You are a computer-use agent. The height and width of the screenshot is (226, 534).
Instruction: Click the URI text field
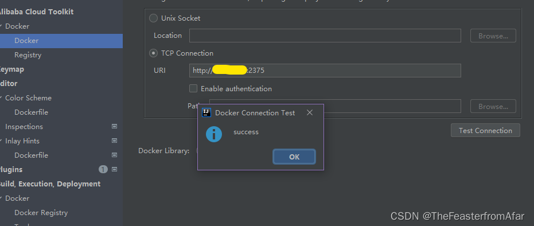pyautogui.click(x=325, y=71)
